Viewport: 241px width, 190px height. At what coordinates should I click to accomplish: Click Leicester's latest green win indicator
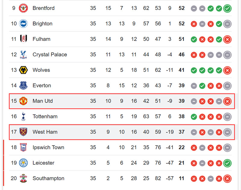(227, 163)
